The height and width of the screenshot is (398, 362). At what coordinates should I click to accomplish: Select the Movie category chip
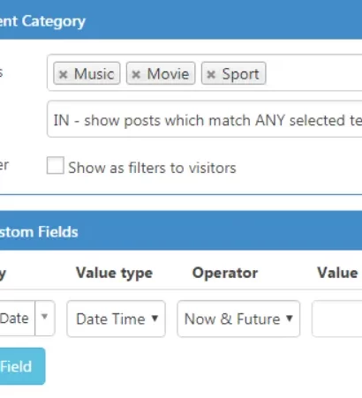pyautogui.click(x=161, y=73)
